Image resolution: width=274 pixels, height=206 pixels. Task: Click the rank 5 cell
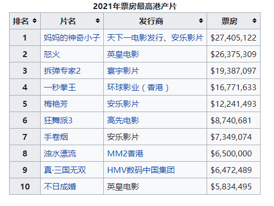25,104
